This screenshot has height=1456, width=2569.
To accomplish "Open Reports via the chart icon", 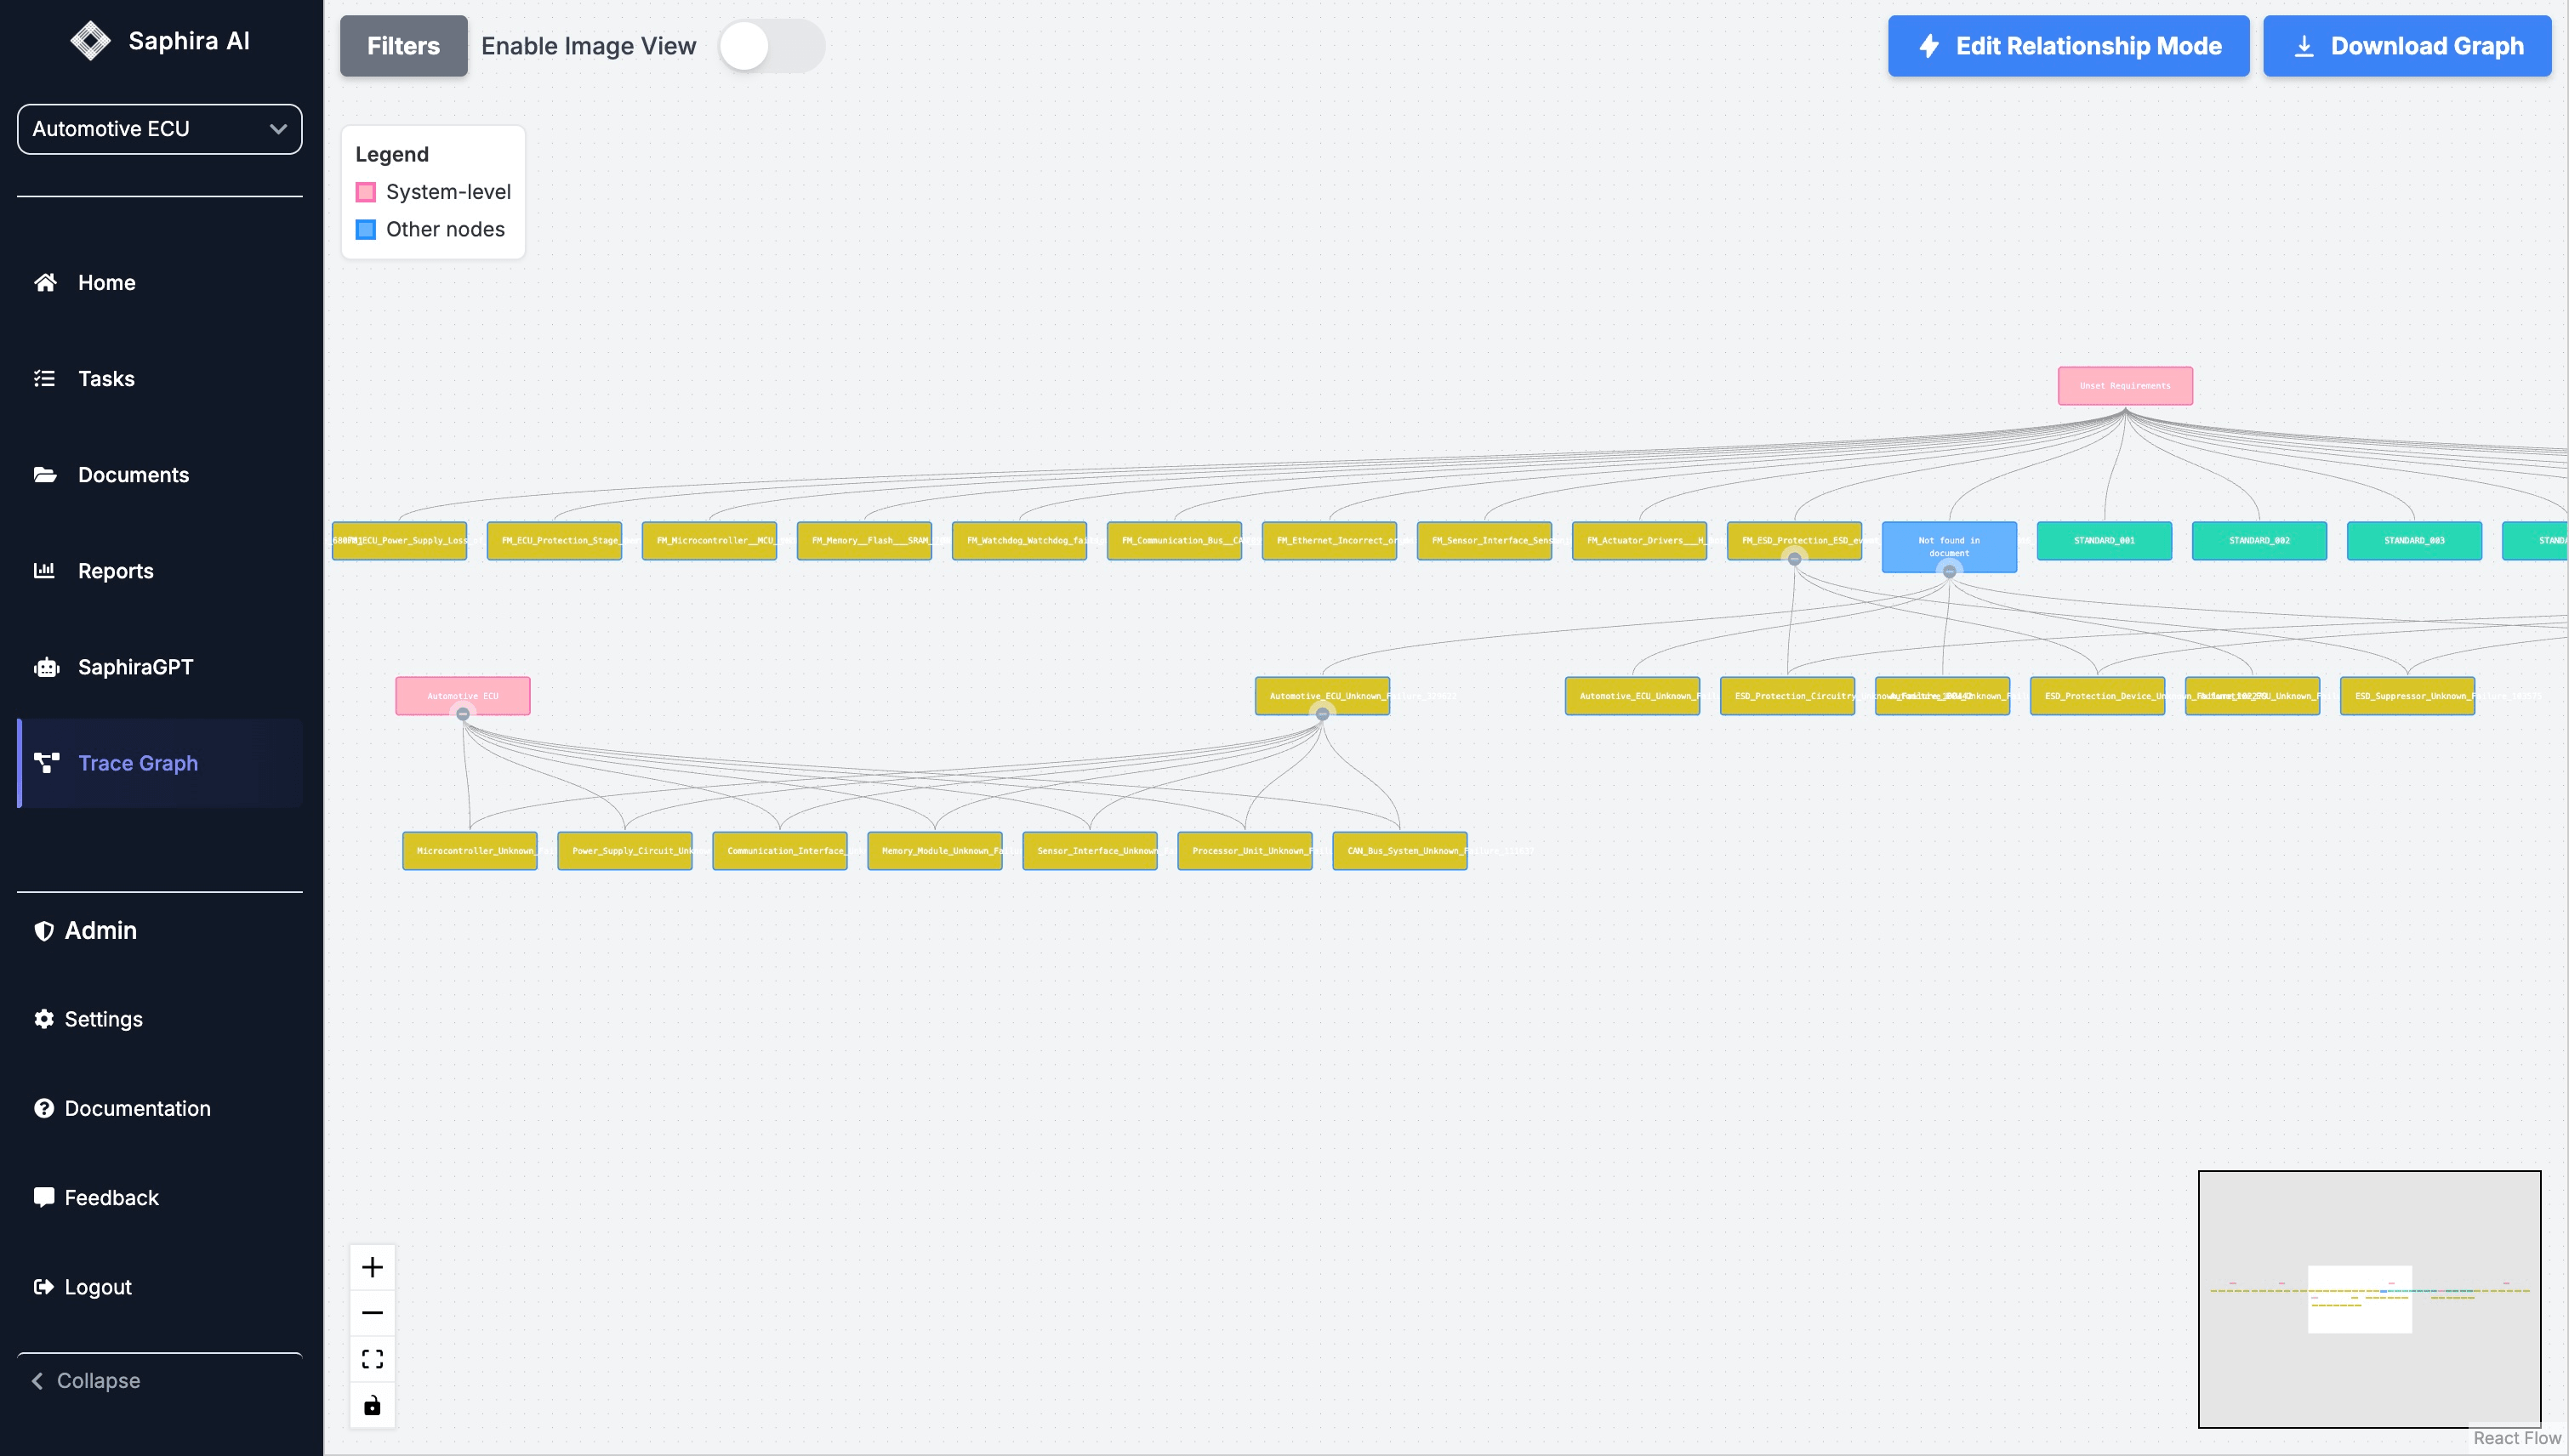I will [45, 570].
